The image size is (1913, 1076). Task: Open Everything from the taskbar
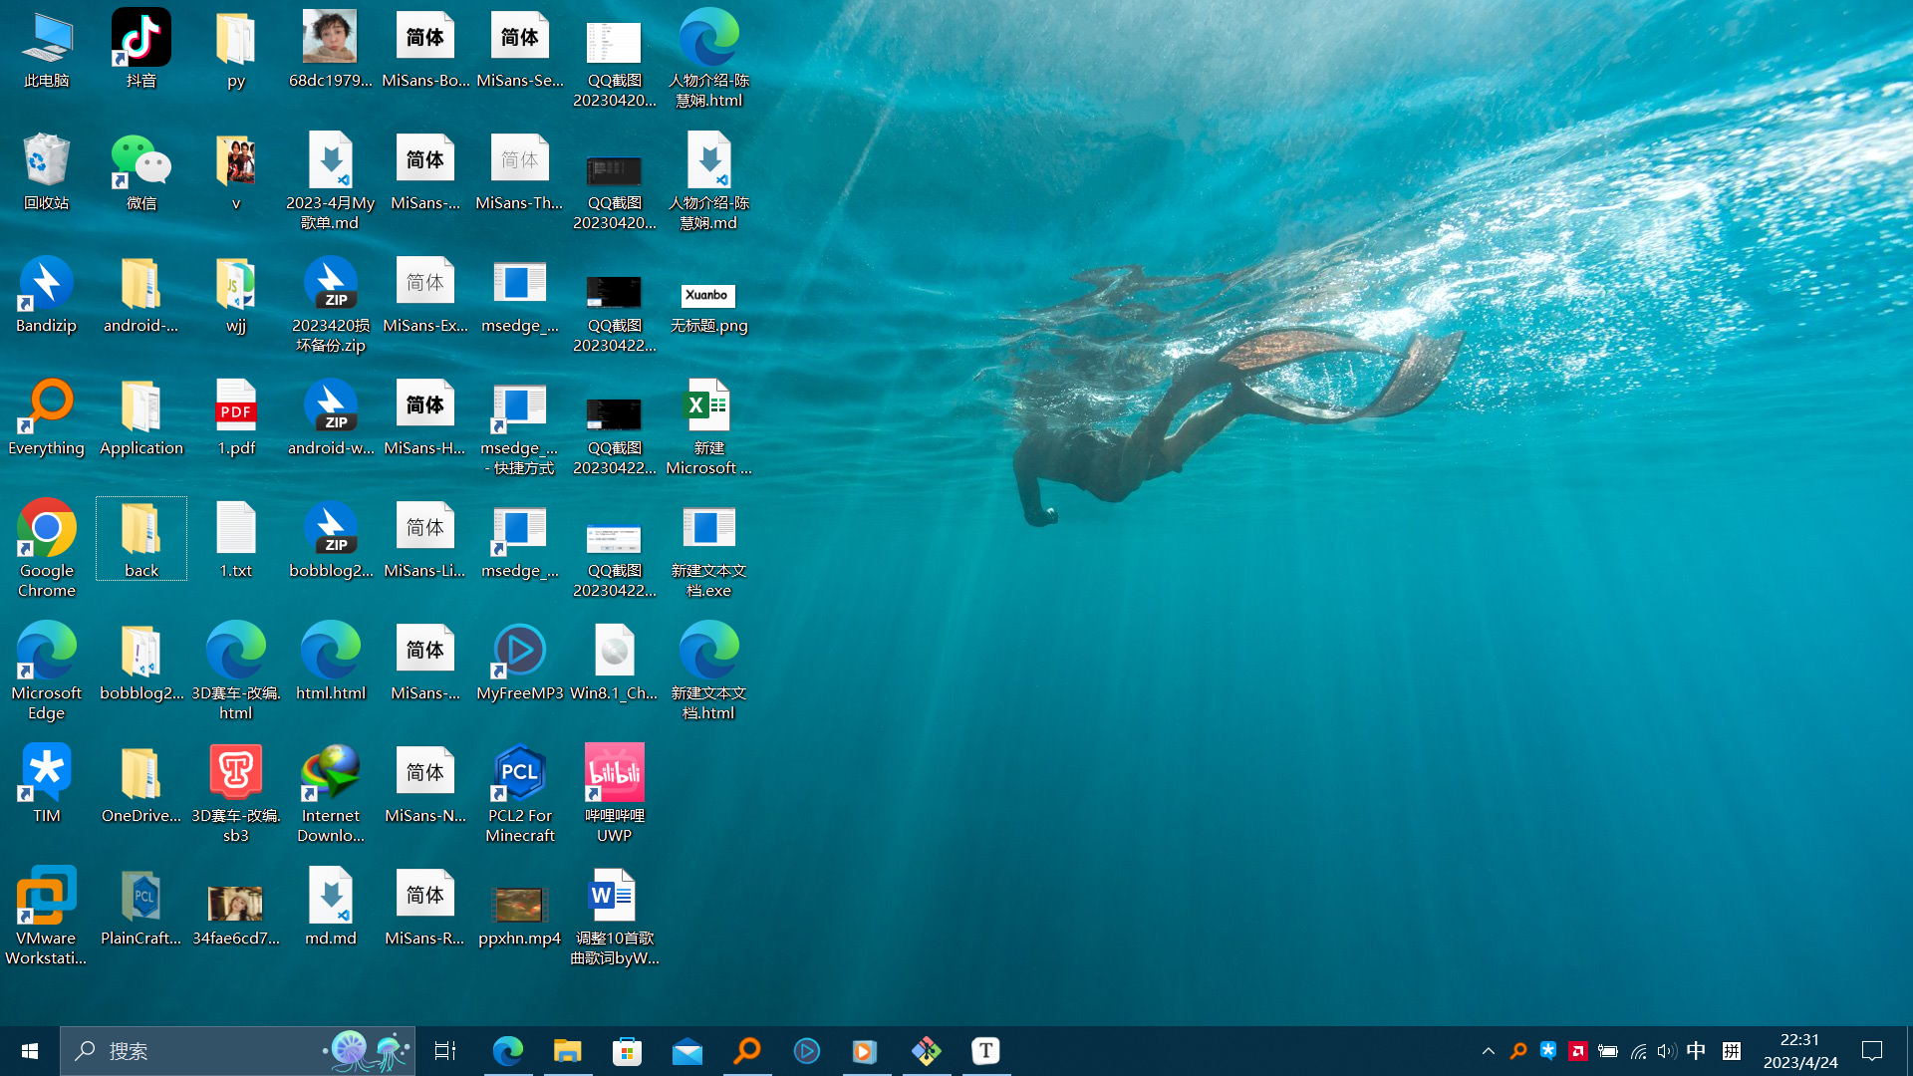click(747, 1051)
